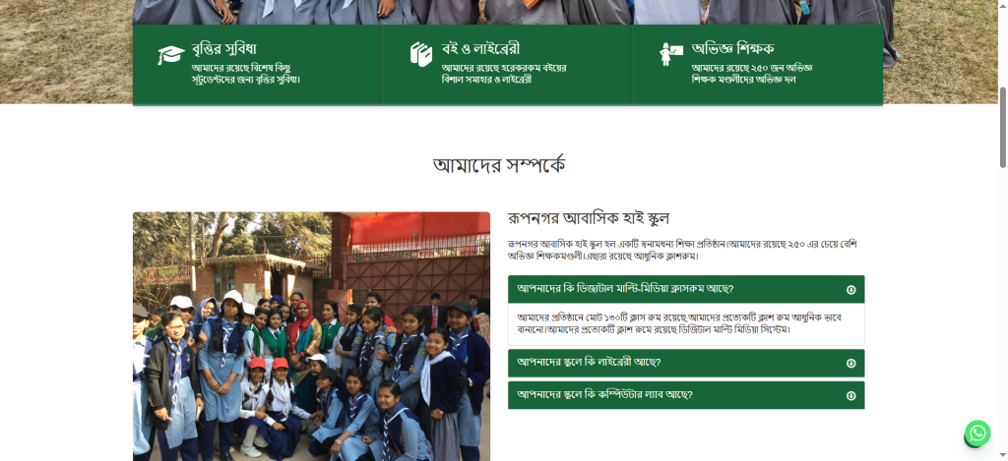Image resolution: width=1008 pixels, height=461 pixels.
Task: Expand the লাইব্রেরী আছে question
Action: point(686,363)
